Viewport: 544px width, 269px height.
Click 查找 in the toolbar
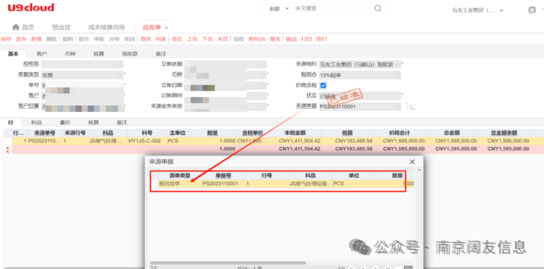pos(146,39)
